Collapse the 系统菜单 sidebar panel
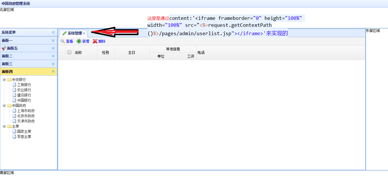The width and height of the screenshot is (388, 183). pos(53,32)
